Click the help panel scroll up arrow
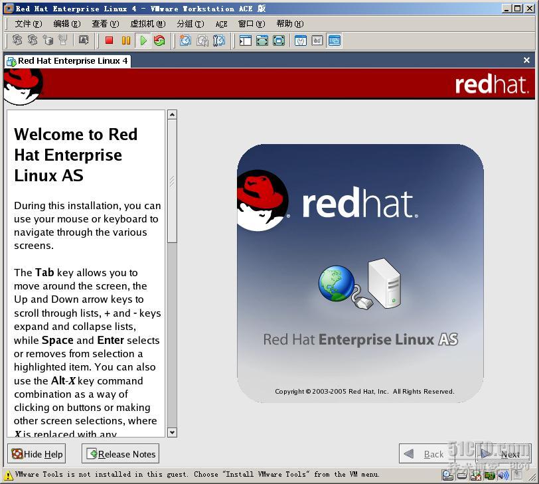This screenshot has height=484, width=539. pos(172,114)
